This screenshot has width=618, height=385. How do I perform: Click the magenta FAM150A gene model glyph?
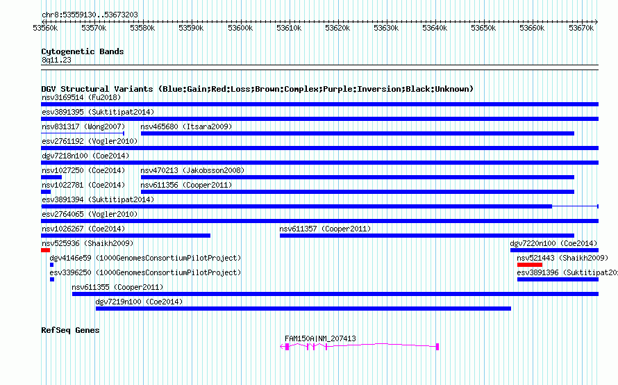(360, 347)
